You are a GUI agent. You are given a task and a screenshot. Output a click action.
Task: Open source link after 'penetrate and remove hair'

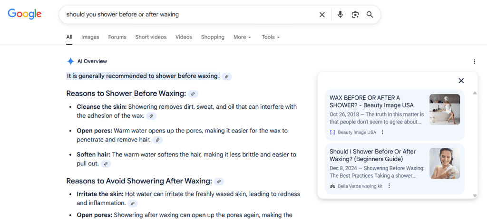157,140
